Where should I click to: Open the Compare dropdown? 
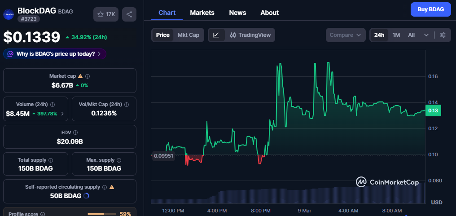(x=346, y=35)
